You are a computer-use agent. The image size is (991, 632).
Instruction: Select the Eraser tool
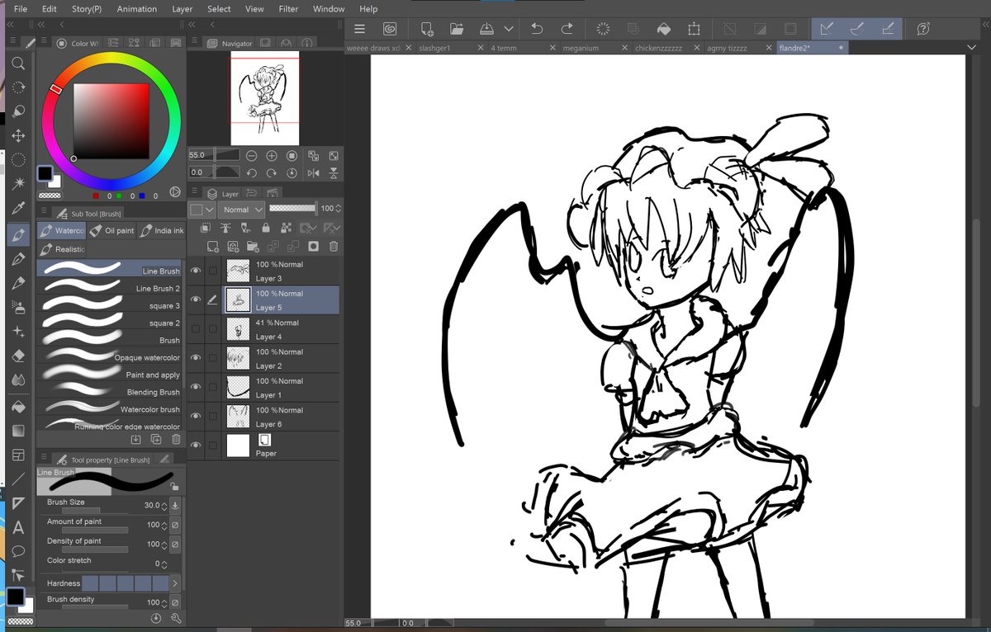point(18,356)
